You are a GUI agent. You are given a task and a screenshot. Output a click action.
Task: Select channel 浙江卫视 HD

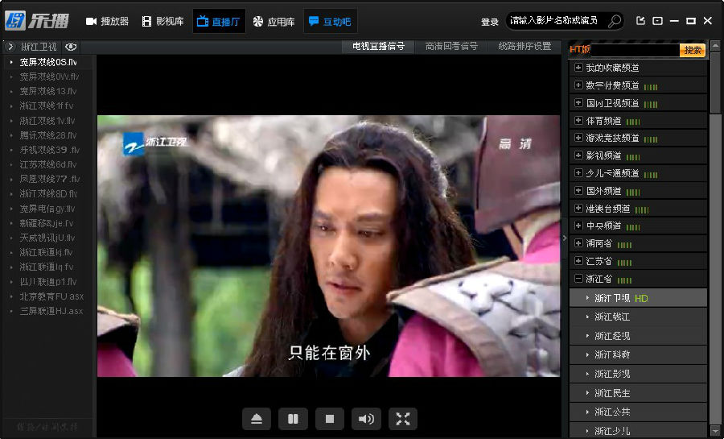pyautogui.click(x=638, y=298)
